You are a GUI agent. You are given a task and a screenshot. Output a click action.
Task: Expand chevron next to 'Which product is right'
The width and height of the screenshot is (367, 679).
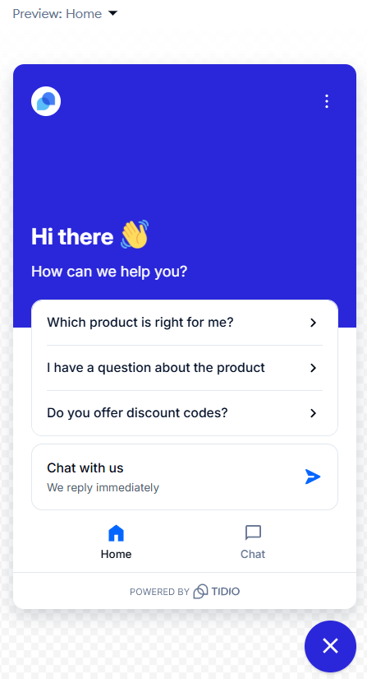(314, 323)
